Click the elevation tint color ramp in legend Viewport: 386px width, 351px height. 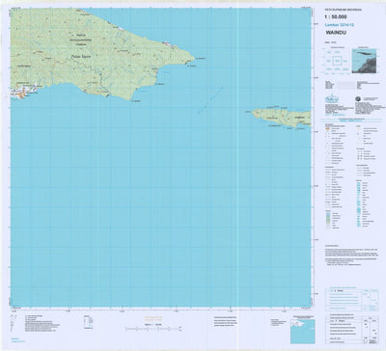[x=328, y=220]
